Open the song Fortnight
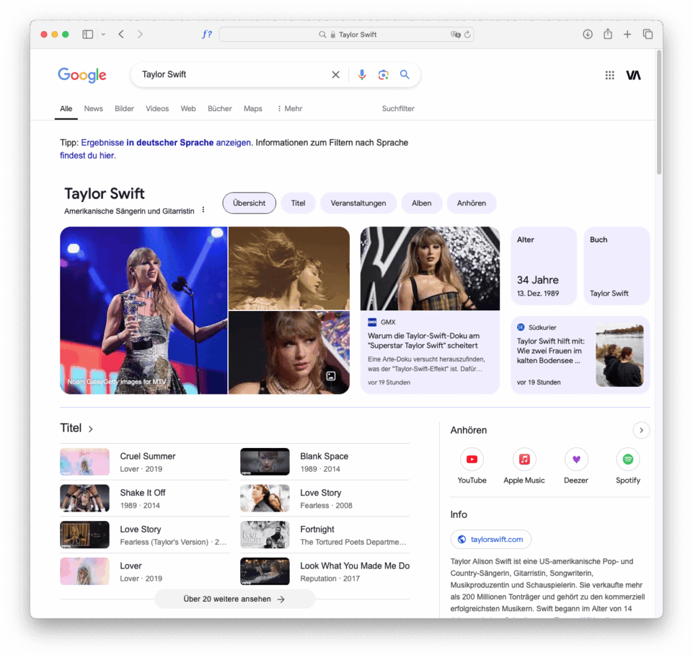This screenshot has width=693, height=658. (x=317, y=529)
